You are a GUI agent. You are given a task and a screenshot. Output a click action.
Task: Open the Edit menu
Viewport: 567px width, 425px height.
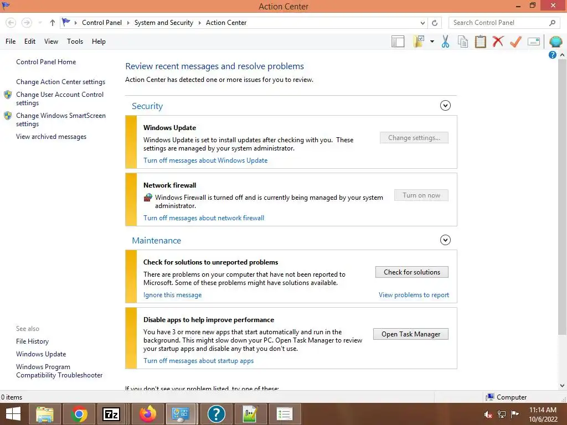(x=30, y=42)
